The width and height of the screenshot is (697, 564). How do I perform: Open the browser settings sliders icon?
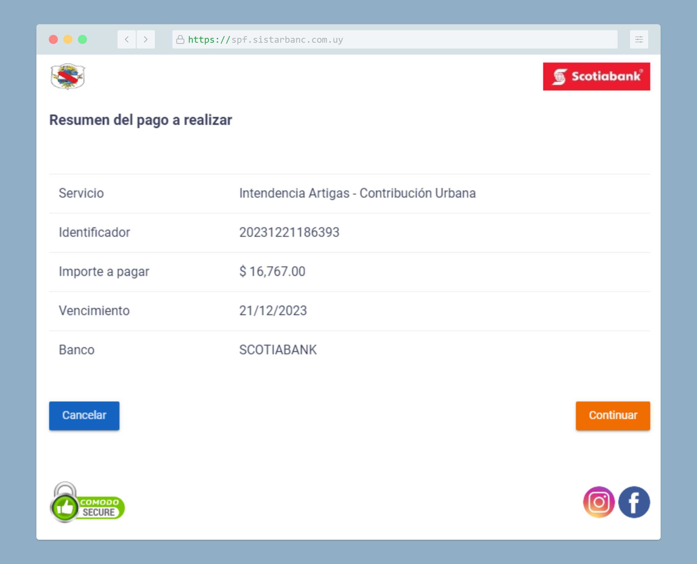tap(639, 40)
